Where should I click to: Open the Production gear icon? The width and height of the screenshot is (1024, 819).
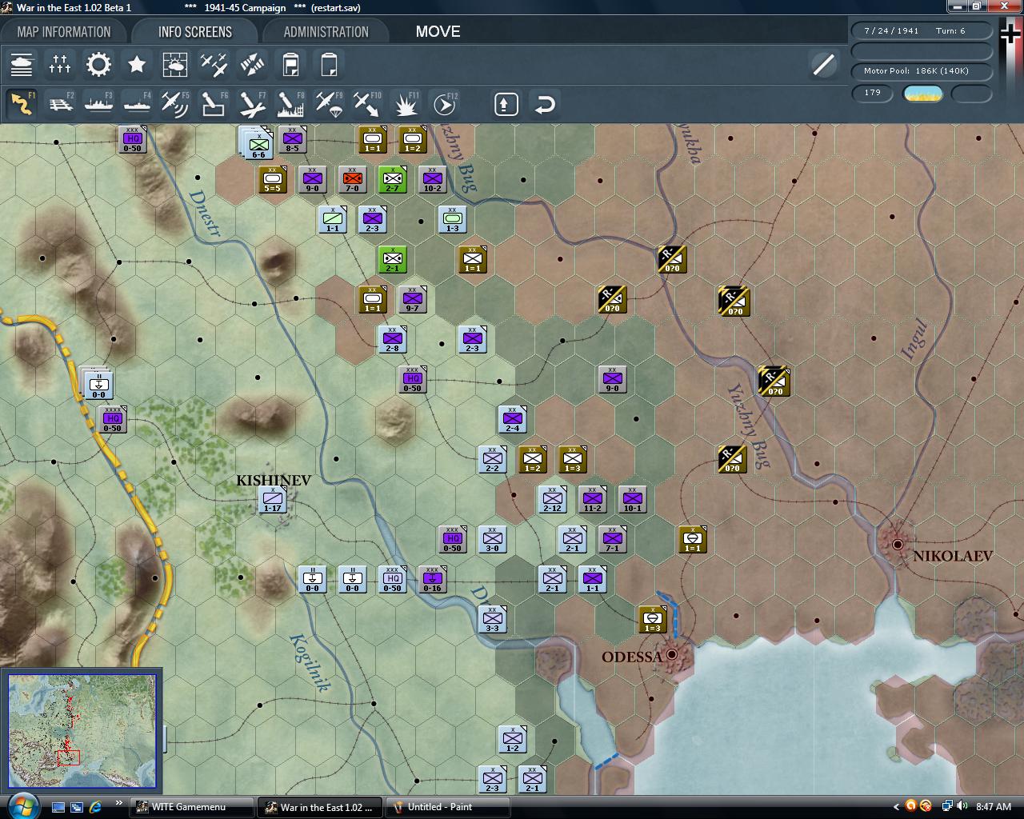(98, 64)
